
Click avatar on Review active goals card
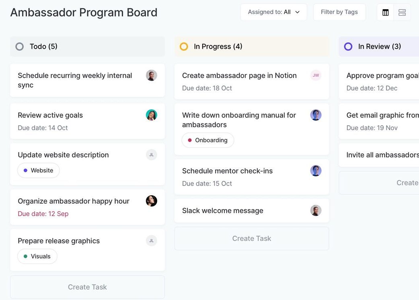click(151, 115)
